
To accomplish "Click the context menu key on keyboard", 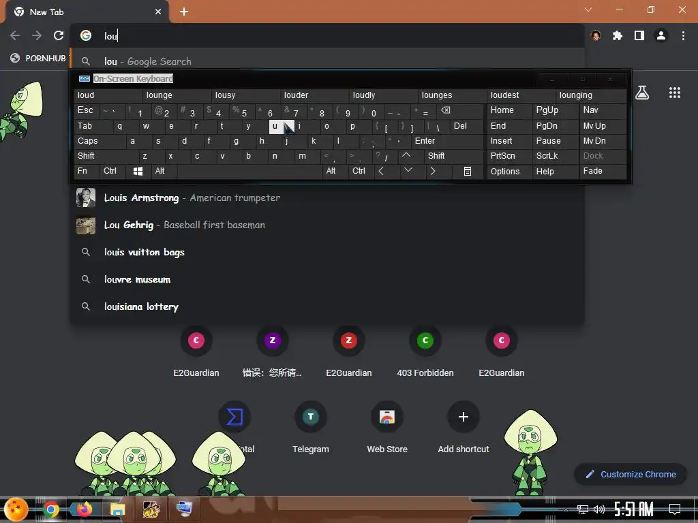I will coord(468,171).
